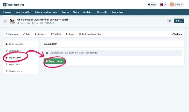Click the Published status label

coord(49,23)
